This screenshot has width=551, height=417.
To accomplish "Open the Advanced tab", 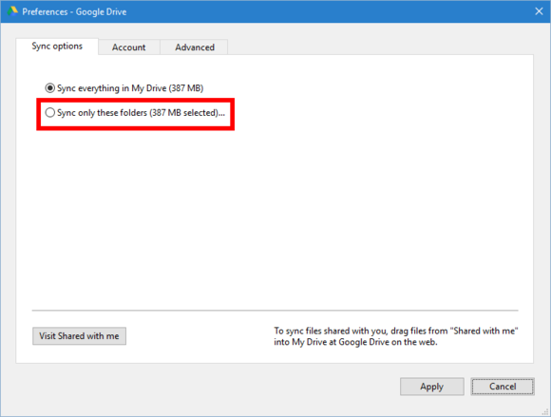I will [195, 47].
